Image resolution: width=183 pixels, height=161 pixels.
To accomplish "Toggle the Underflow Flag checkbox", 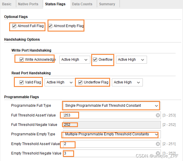I will (x=80, y=82).
